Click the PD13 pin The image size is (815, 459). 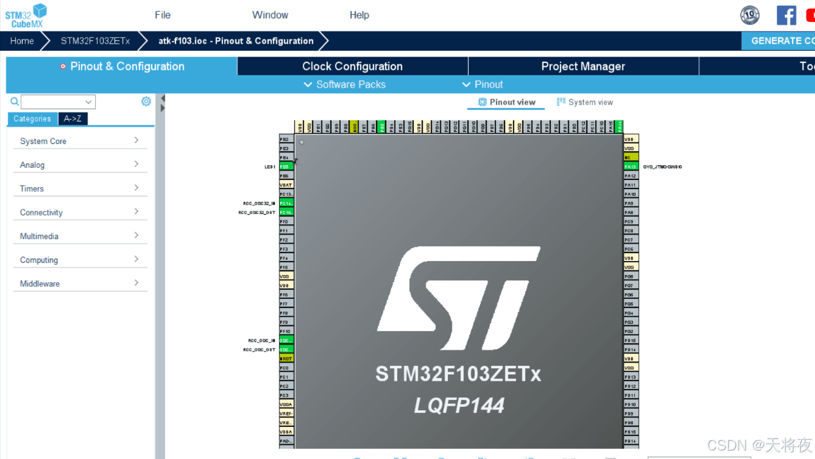(x=631, y=377)
